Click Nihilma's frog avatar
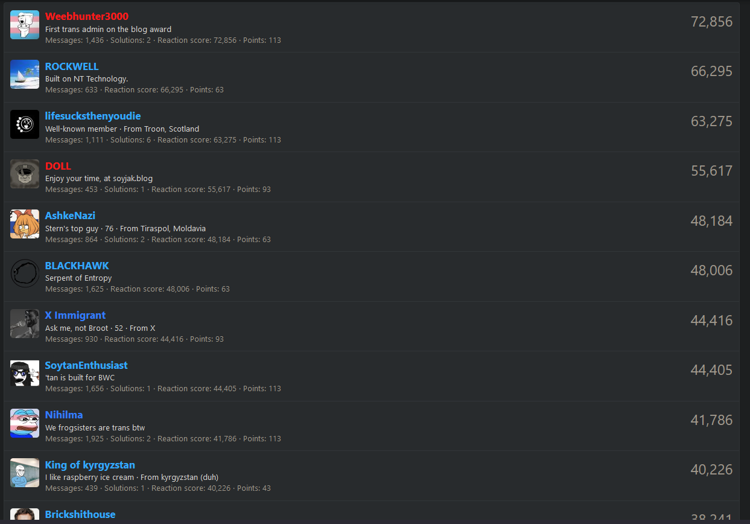Viewport: 750px width, 524px height. click(x=25, y=423)
